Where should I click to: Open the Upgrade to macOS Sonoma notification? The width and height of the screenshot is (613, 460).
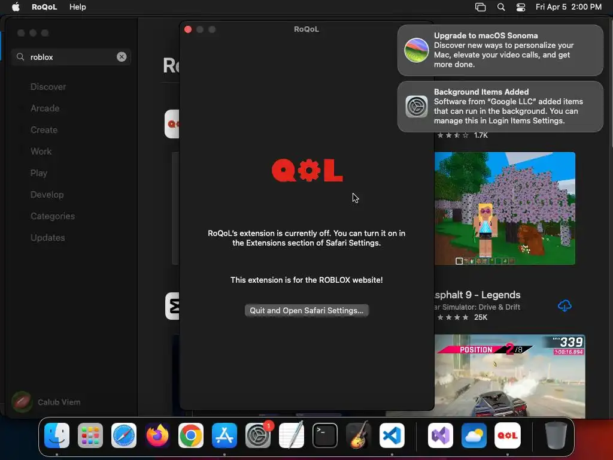click(x=500, y=50)
